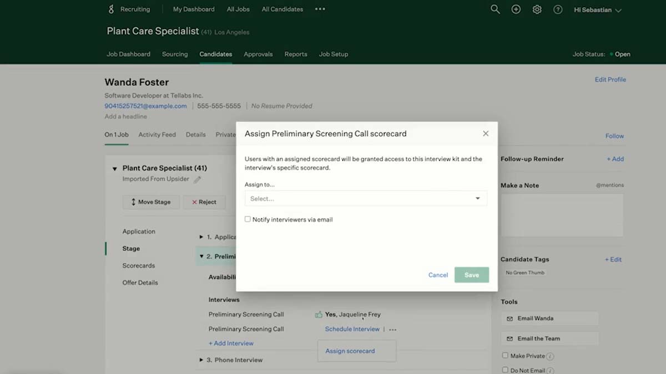Open All Jobs in top navigation
Viewport: 666px width, 374px height.
click(x=238, y=9)
